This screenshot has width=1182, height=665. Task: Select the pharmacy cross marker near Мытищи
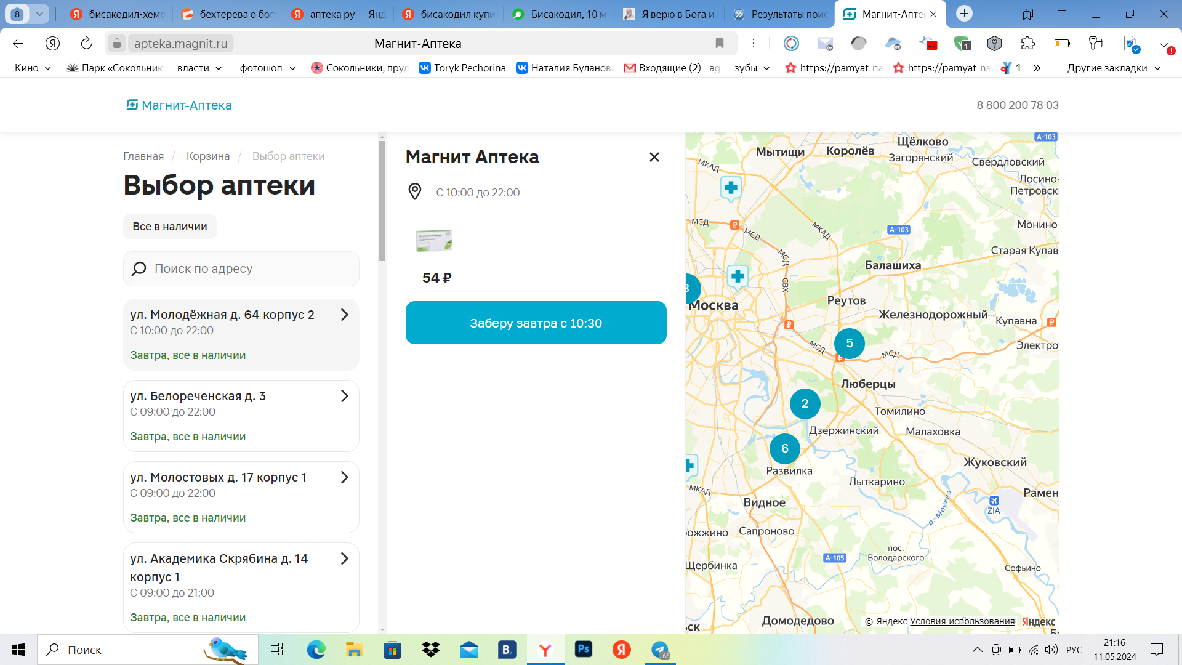click(731, 188)
